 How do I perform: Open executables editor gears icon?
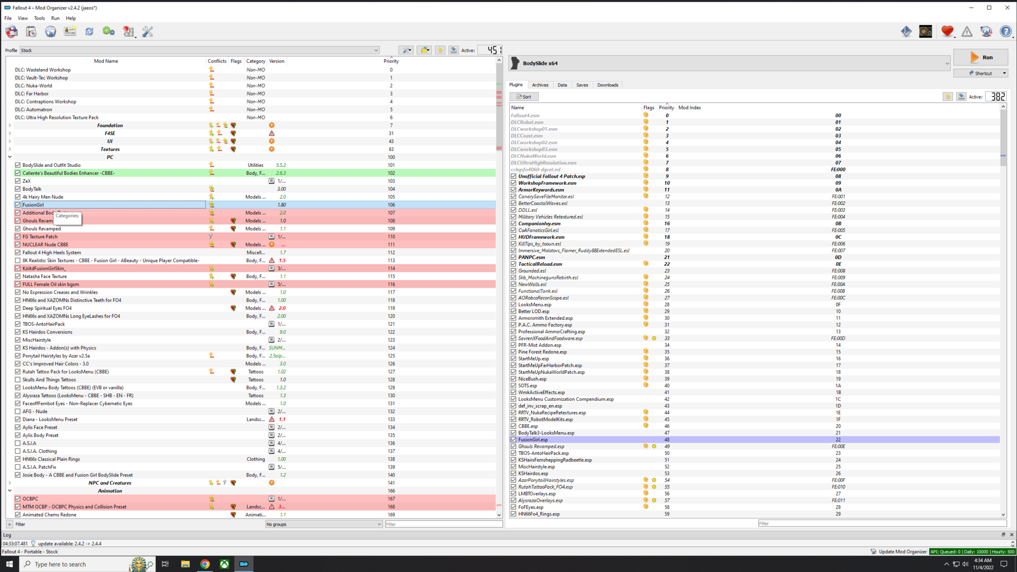109,32
